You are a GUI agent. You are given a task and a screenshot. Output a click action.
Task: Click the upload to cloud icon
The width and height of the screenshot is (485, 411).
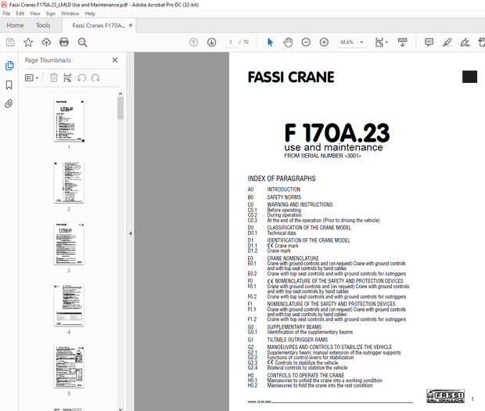pos(46,42)
